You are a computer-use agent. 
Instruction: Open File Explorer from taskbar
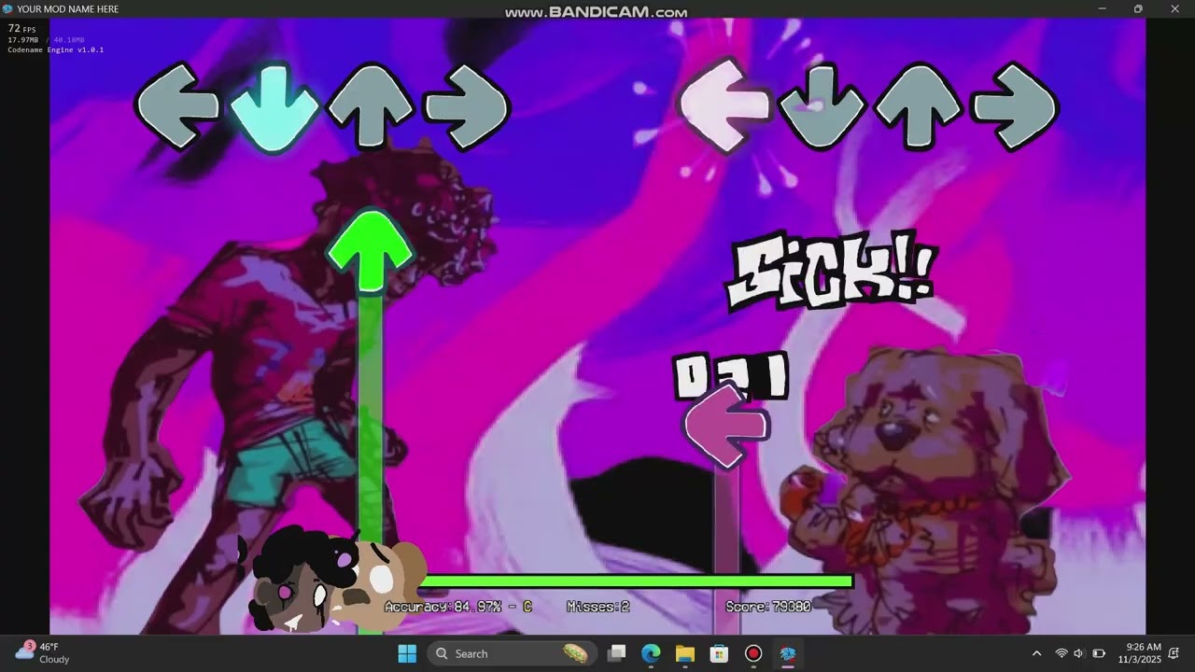685,653
